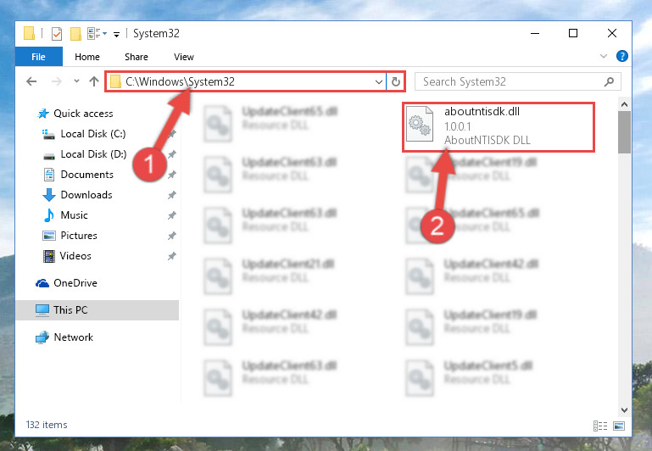This screenshot has height=451, width=652.
Task: Open recent locations dropdown arrow
Action: coord(76,81)
